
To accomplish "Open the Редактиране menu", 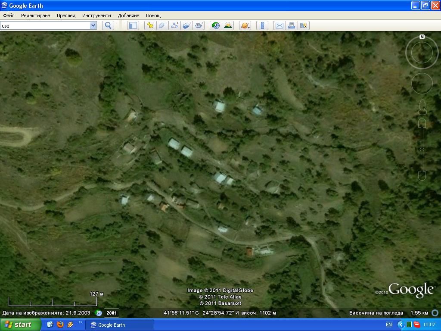I will [x=36, y=16].
